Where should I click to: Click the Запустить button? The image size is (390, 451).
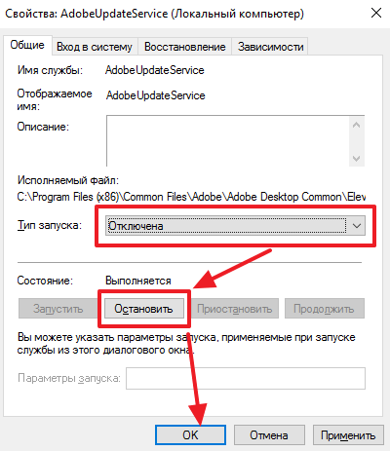point(58,309)
